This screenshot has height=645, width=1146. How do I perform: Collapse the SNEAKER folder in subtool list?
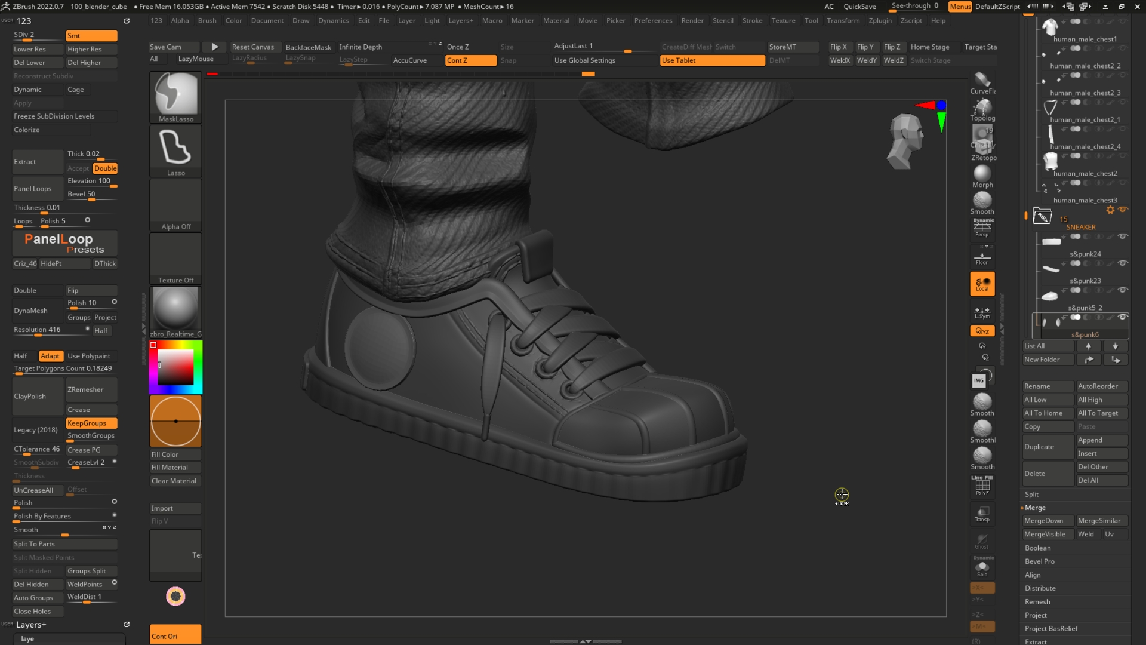pyautogui.click(x=1042, y=216)
